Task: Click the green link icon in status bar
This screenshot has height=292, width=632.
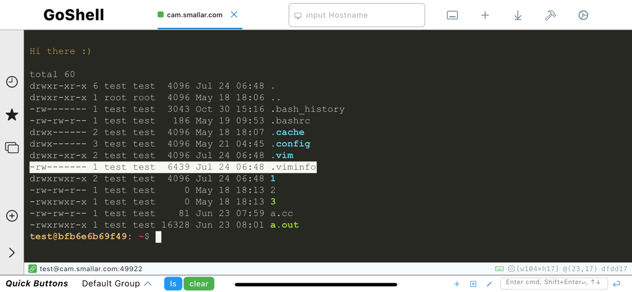Action: (x=33, y=269)
